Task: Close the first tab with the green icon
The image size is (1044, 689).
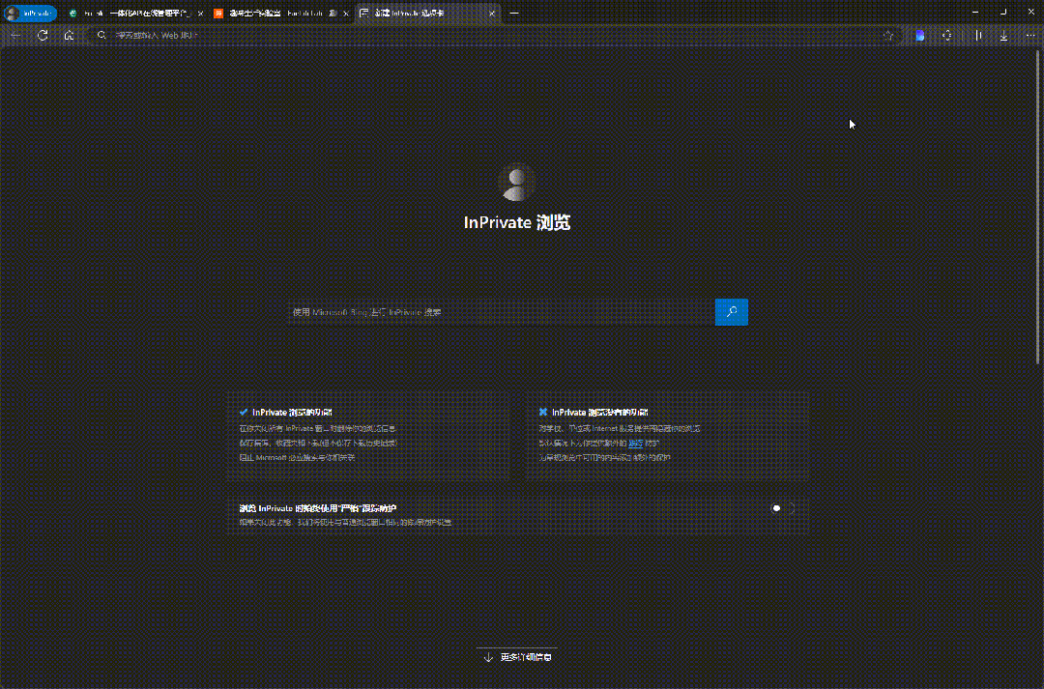Action: 200,14
